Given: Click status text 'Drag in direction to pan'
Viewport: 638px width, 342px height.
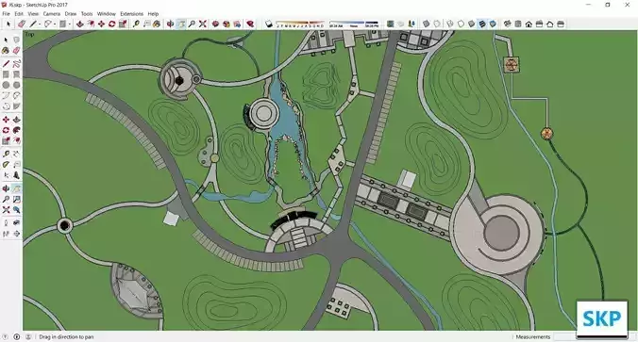Looking at the screenshot, I should (x=66, y=336).
